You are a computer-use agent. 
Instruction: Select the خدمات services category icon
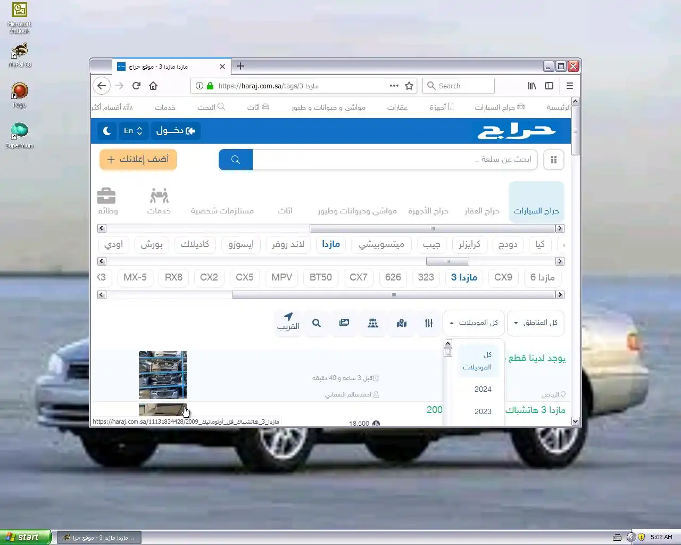tap(159, 201)
